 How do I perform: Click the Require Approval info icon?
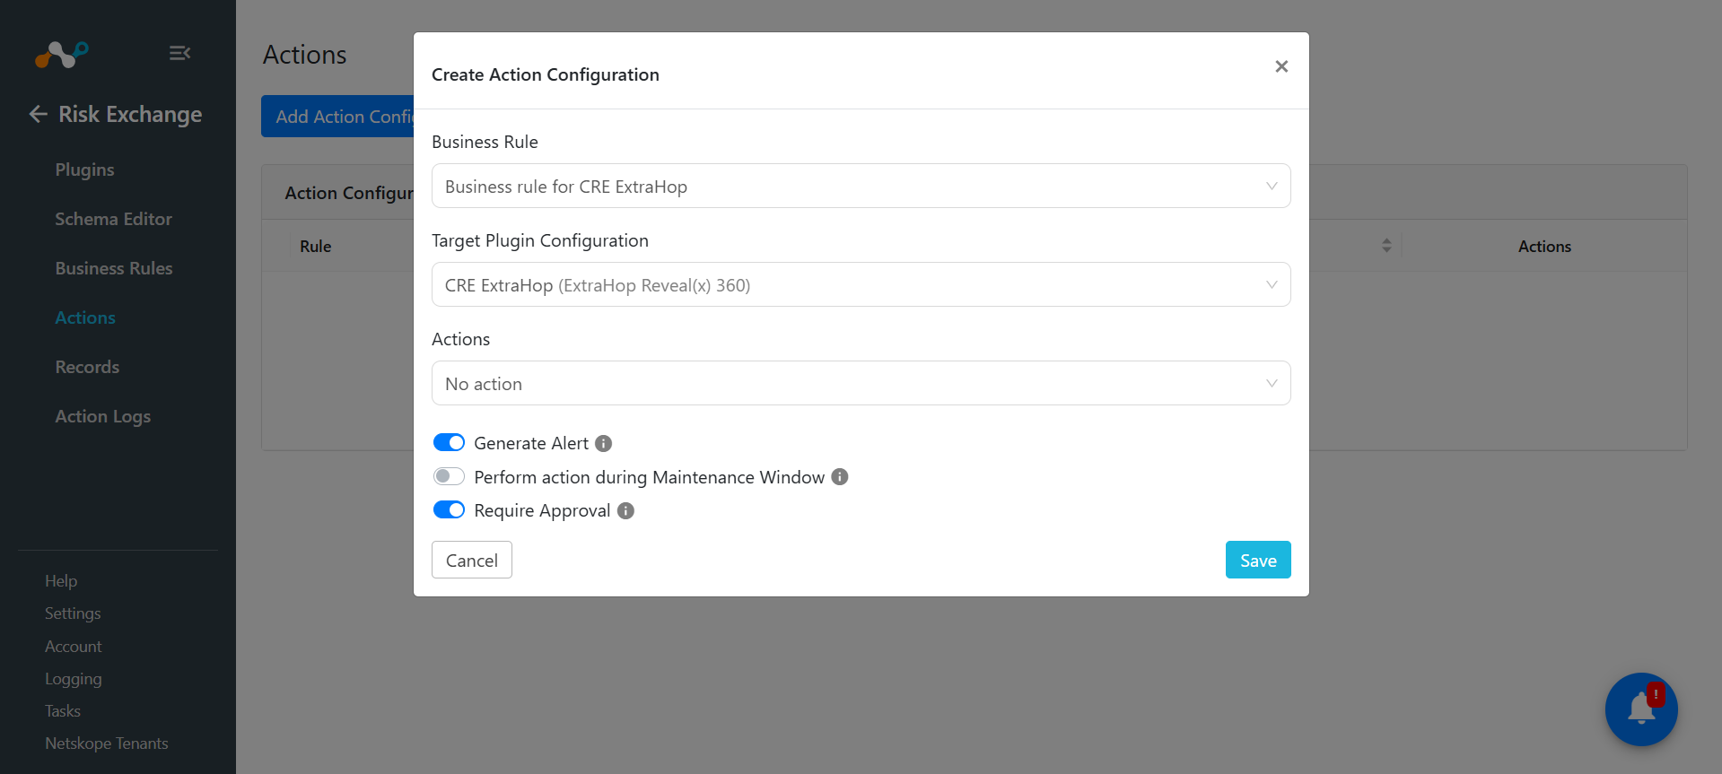(626, 510)
